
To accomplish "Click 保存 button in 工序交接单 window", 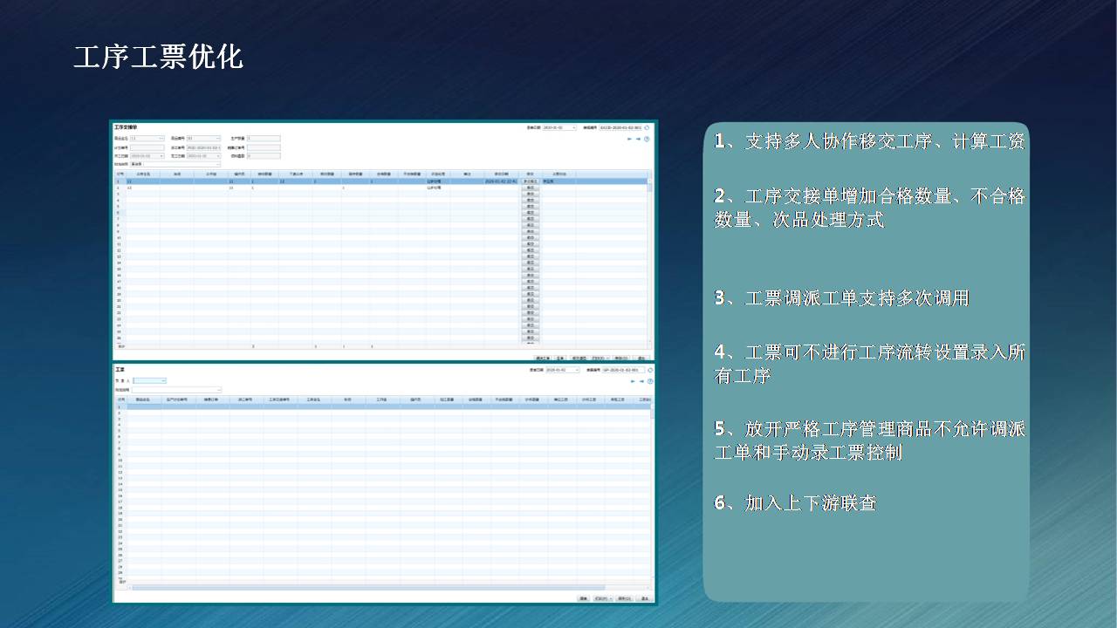I will (620, 358).
